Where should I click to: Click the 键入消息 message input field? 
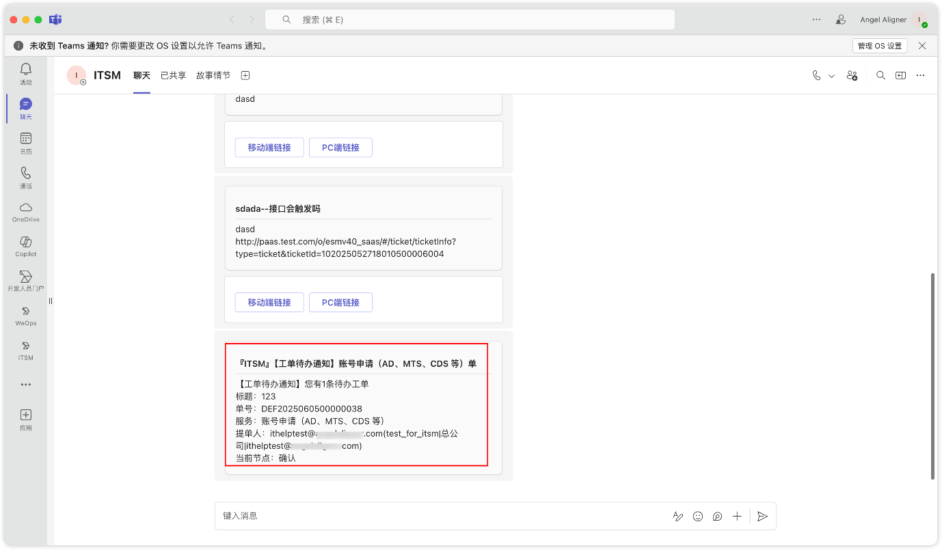[438, 517]
